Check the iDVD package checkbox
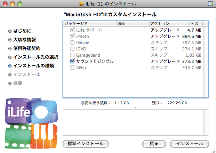This screenshot has height=153, width=216. (x=72, y=49)
